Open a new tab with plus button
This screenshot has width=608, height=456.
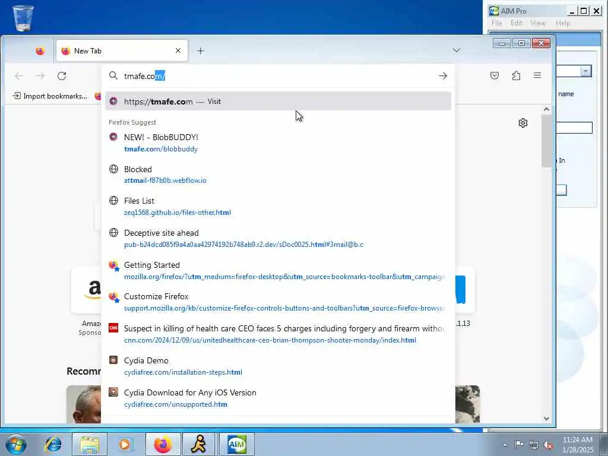201,51
